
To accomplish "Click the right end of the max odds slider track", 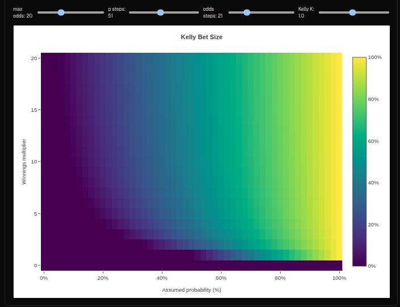I will coord(103,12).
